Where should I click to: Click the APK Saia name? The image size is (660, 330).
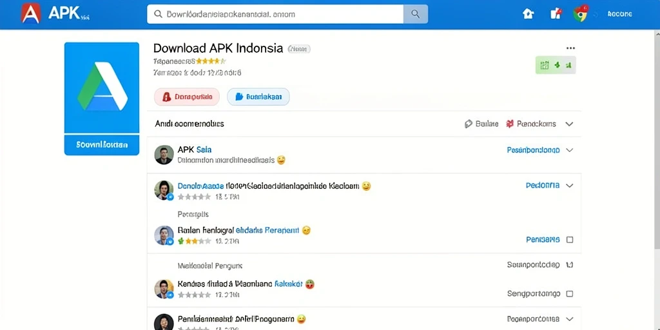tap(195, 150)
